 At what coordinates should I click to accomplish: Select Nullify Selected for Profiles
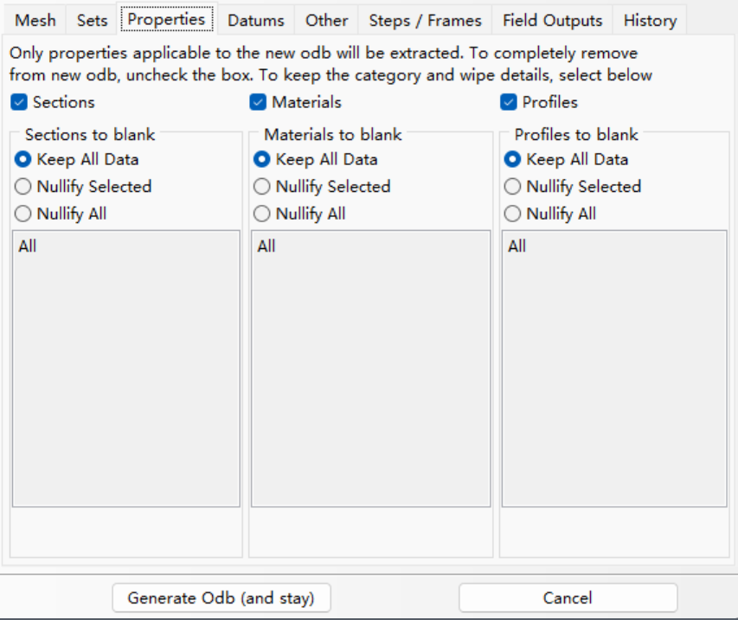point(513,187)
